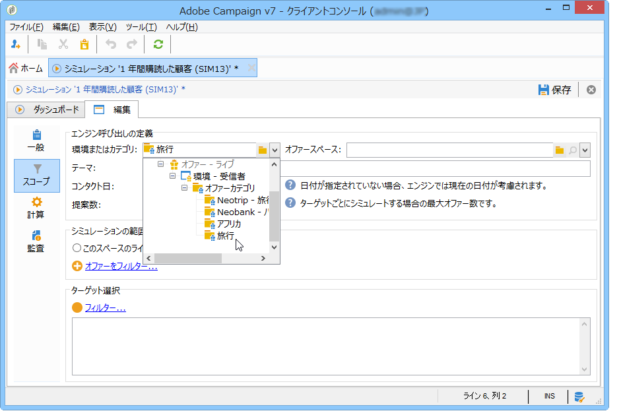Open ヘルプ menu
The image size is (619, 417).
click(181, 27)
